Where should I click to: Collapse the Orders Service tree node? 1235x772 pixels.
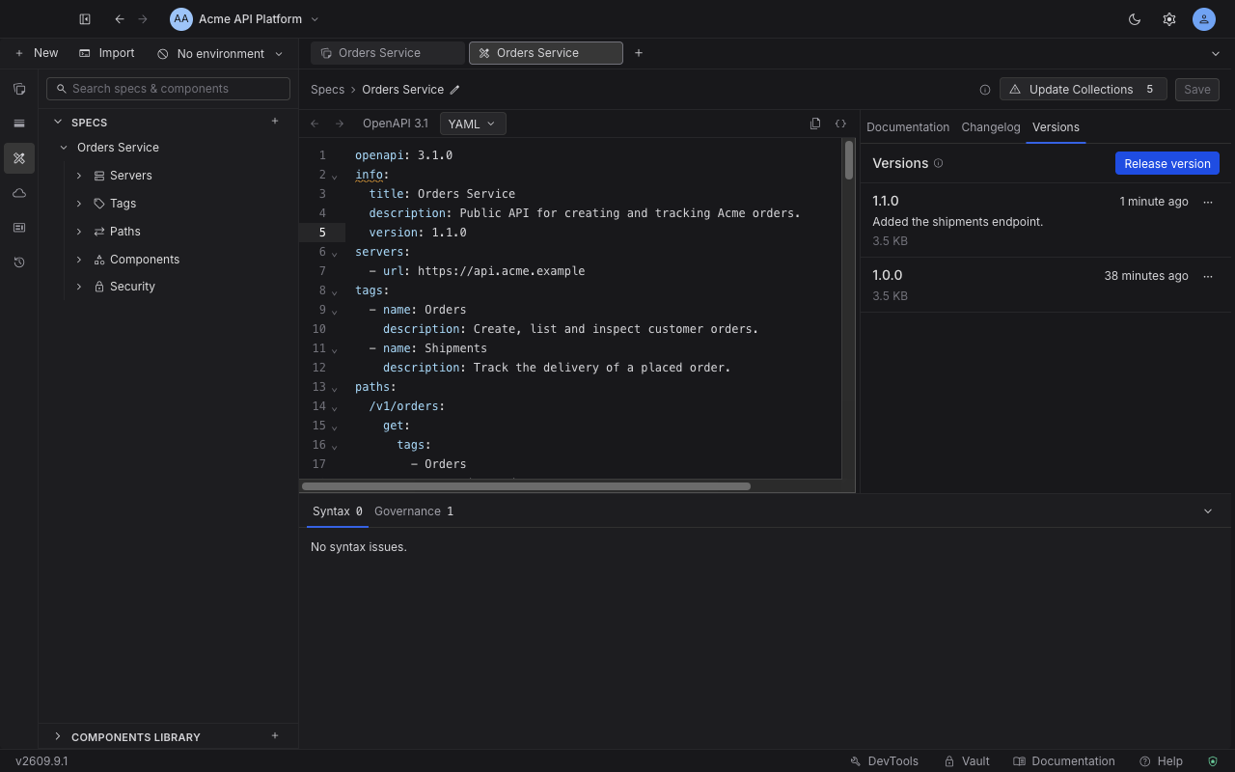[64, 148]
